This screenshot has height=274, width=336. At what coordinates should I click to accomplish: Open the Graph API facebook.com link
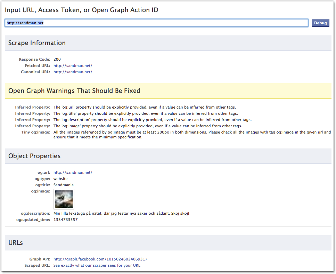point(100,259)
